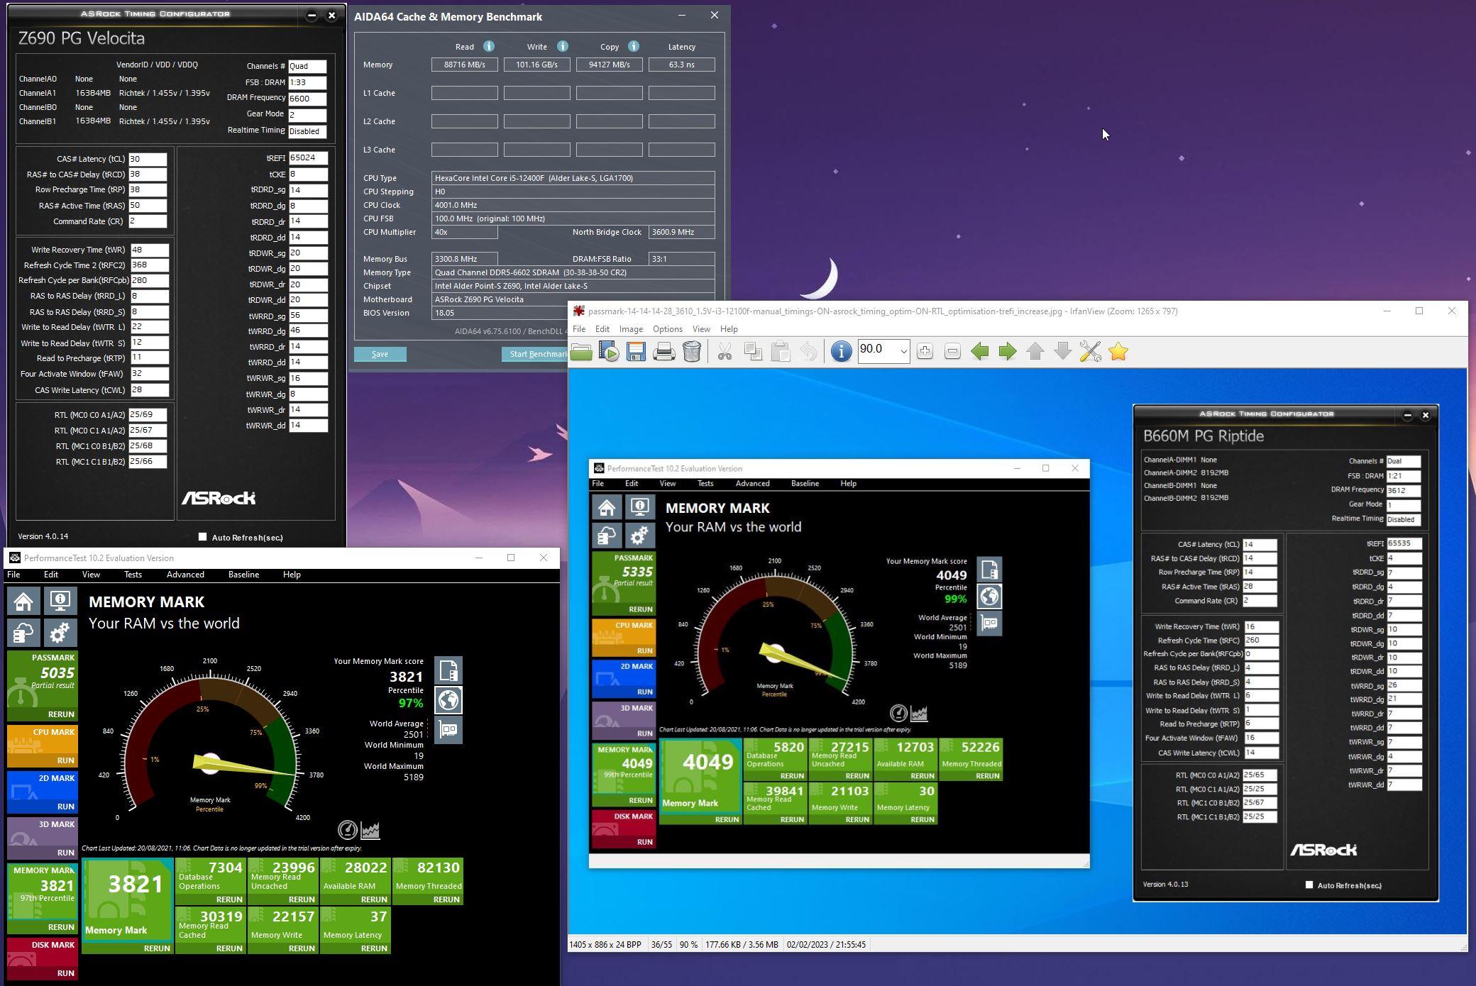This screenshot has width=1476, height=986.
Task: Zoom out using IrfanView's minus magnifier
Action: pyautogui.click(x=952, y=351)
